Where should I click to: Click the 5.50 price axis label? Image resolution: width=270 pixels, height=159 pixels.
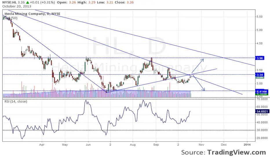point(260,17)
